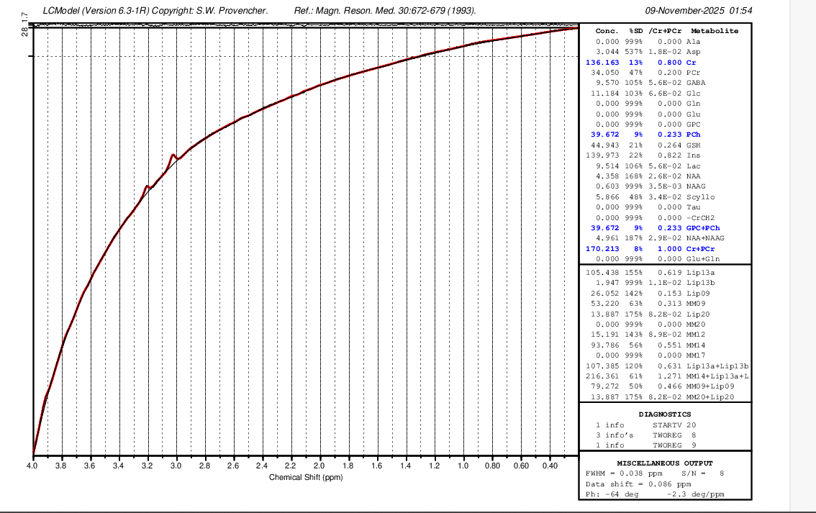This screenshot has height=513, width=816.
Task: Click the 3.2 ppm peak on spectrum
Action: 147,186
